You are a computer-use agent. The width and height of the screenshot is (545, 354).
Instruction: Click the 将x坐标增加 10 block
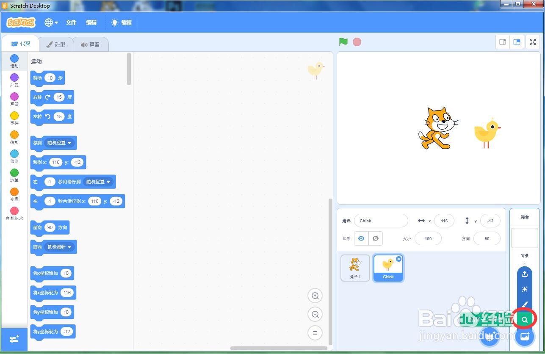point(52,274)
